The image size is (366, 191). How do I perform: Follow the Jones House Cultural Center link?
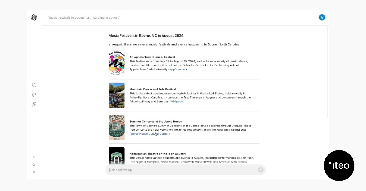[x=149, y=134]
